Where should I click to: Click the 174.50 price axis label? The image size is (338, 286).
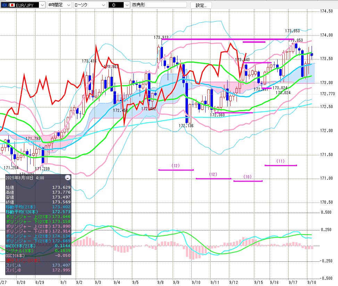[326, 11]
